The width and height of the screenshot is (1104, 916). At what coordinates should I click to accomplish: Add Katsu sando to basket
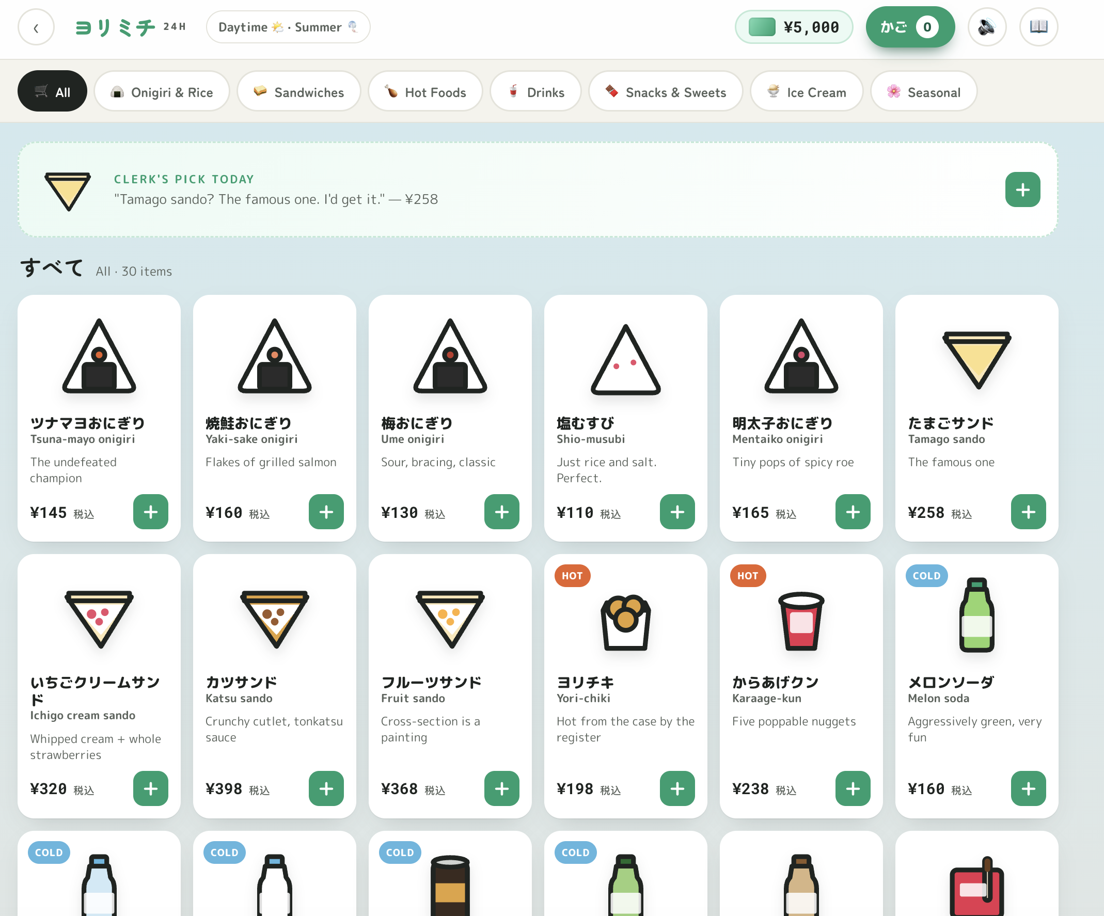[x=326, y=788]
